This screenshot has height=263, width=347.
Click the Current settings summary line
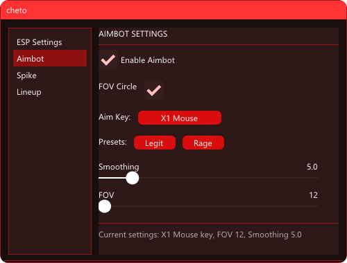[x=200, y=235]
